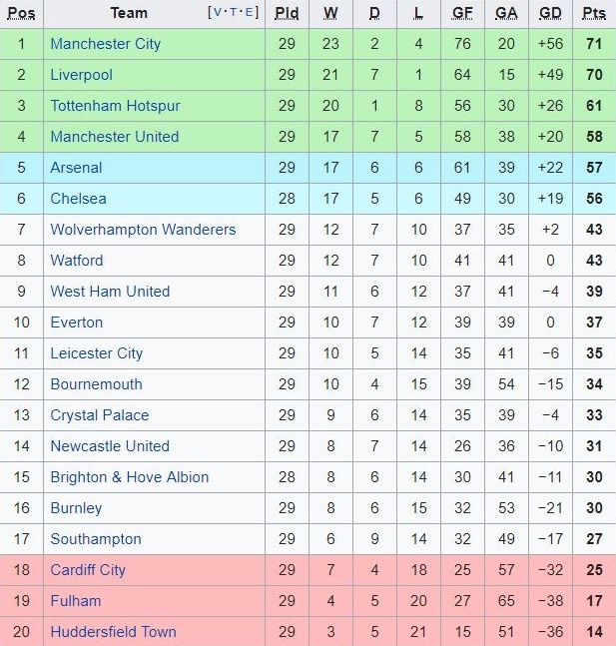Click the T (talk) template link
The height and width of the screenshot is (646, 616).
(x=234, y=13)
